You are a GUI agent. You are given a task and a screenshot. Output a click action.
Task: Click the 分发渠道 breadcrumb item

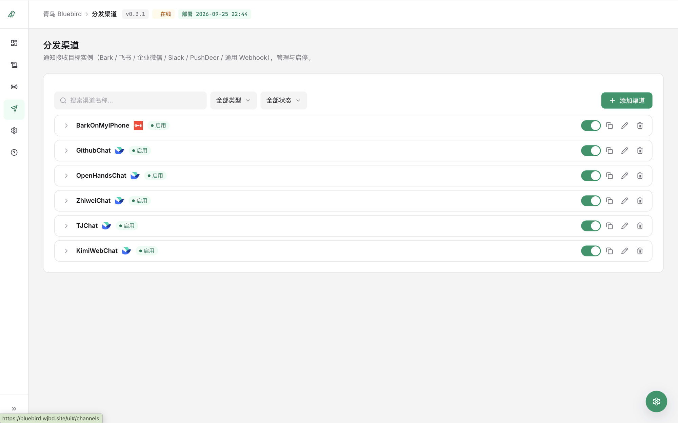(104, 14)
